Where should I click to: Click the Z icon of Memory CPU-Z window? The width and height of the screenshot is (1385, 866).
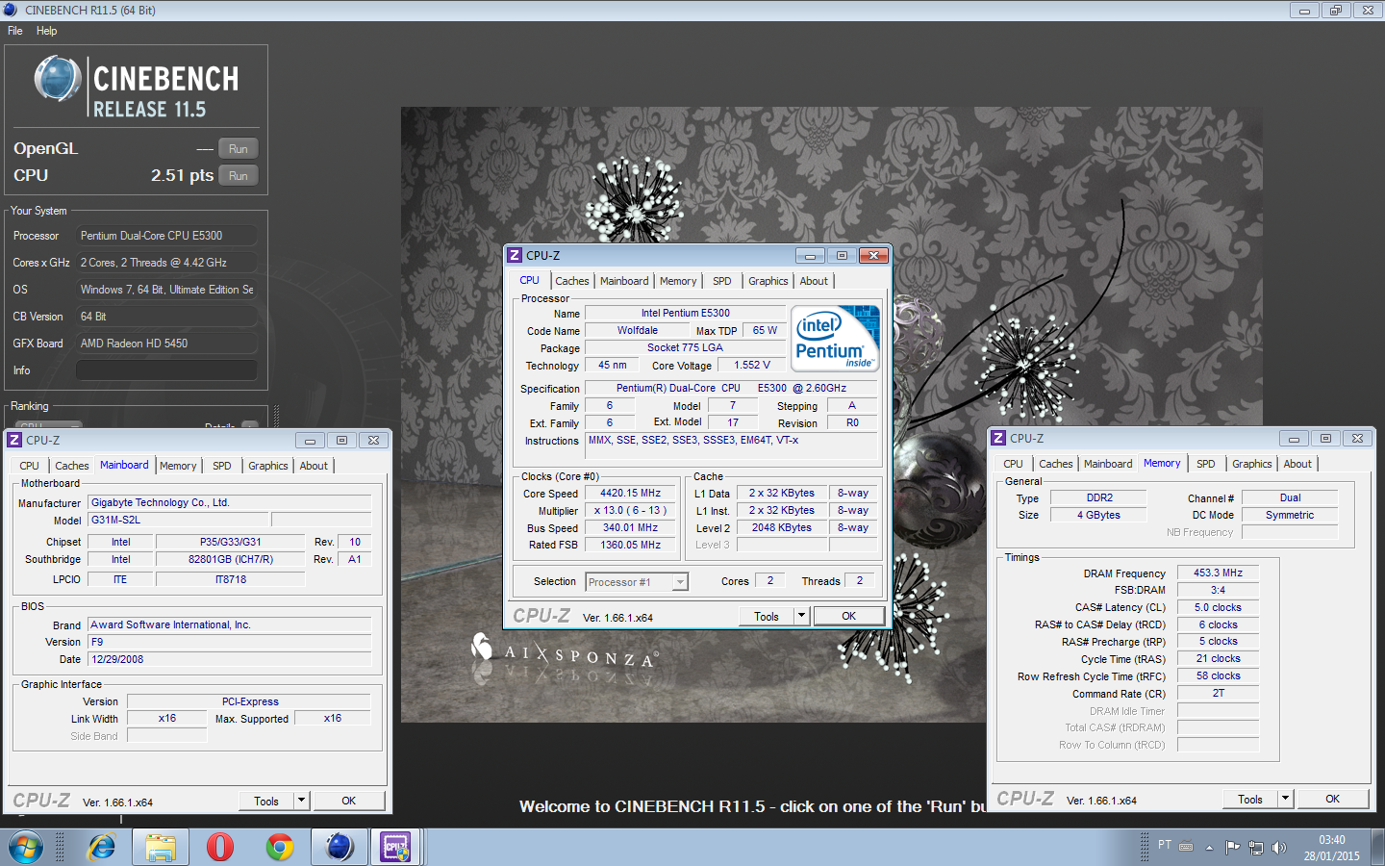998,438
